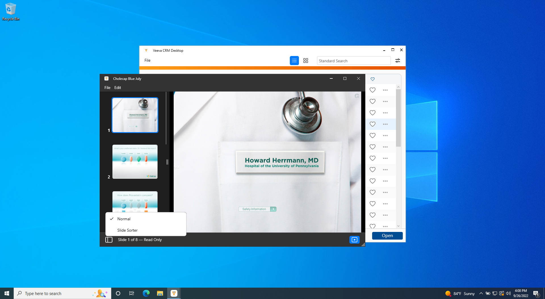Favorite the highlighted list row
The image size is (545, 299).
pos(372,124)
